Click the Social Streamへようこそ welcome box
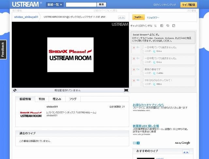 click(x=163, y=38)
